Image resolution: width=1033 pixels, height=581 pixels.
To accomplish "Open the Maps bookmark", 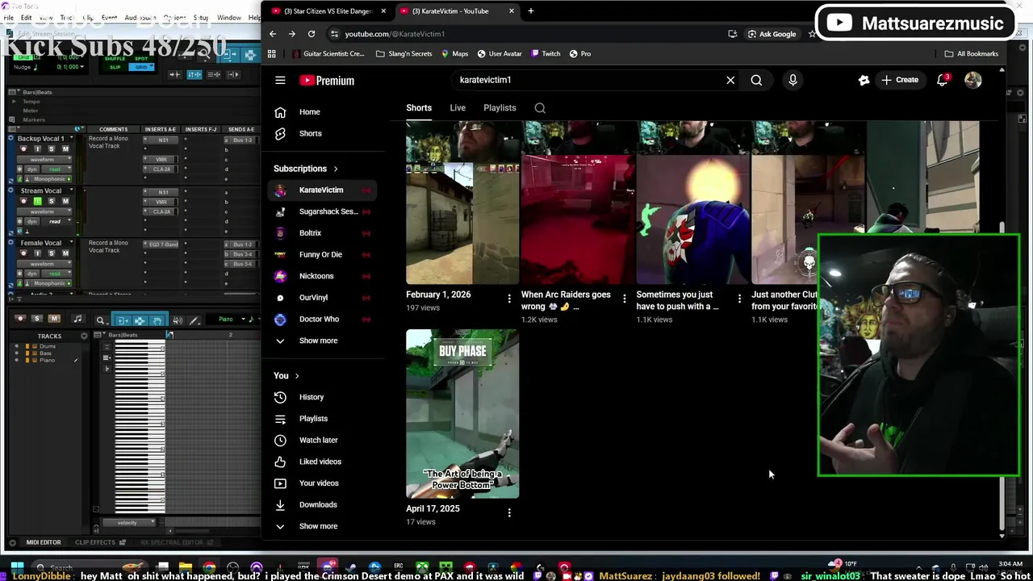I will pos(454,54).
